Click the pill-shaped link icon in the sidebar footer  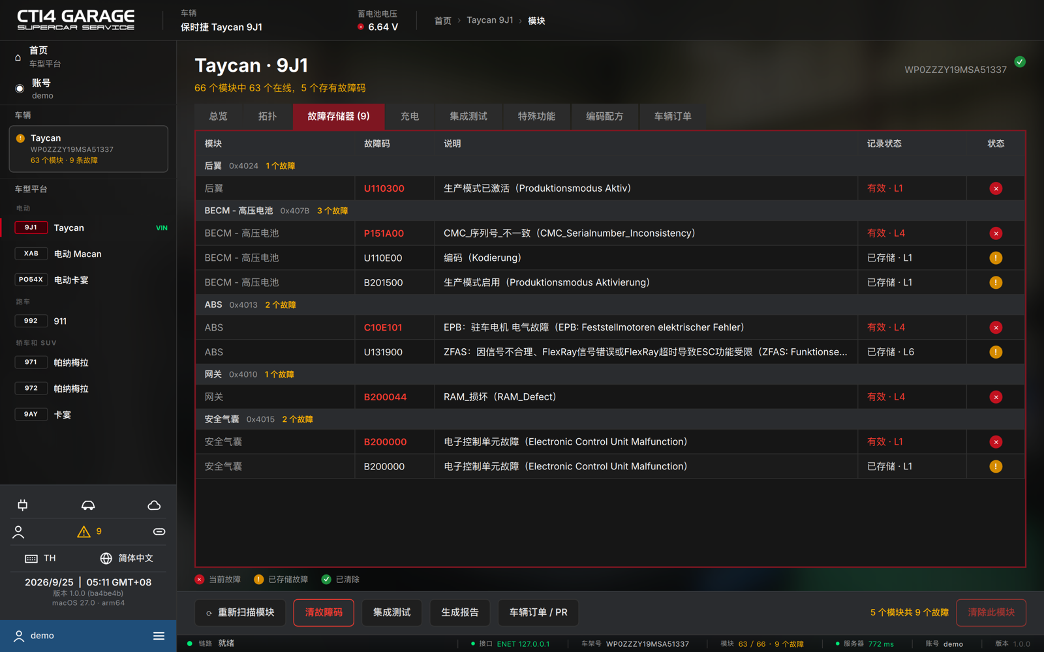point(159,532)
